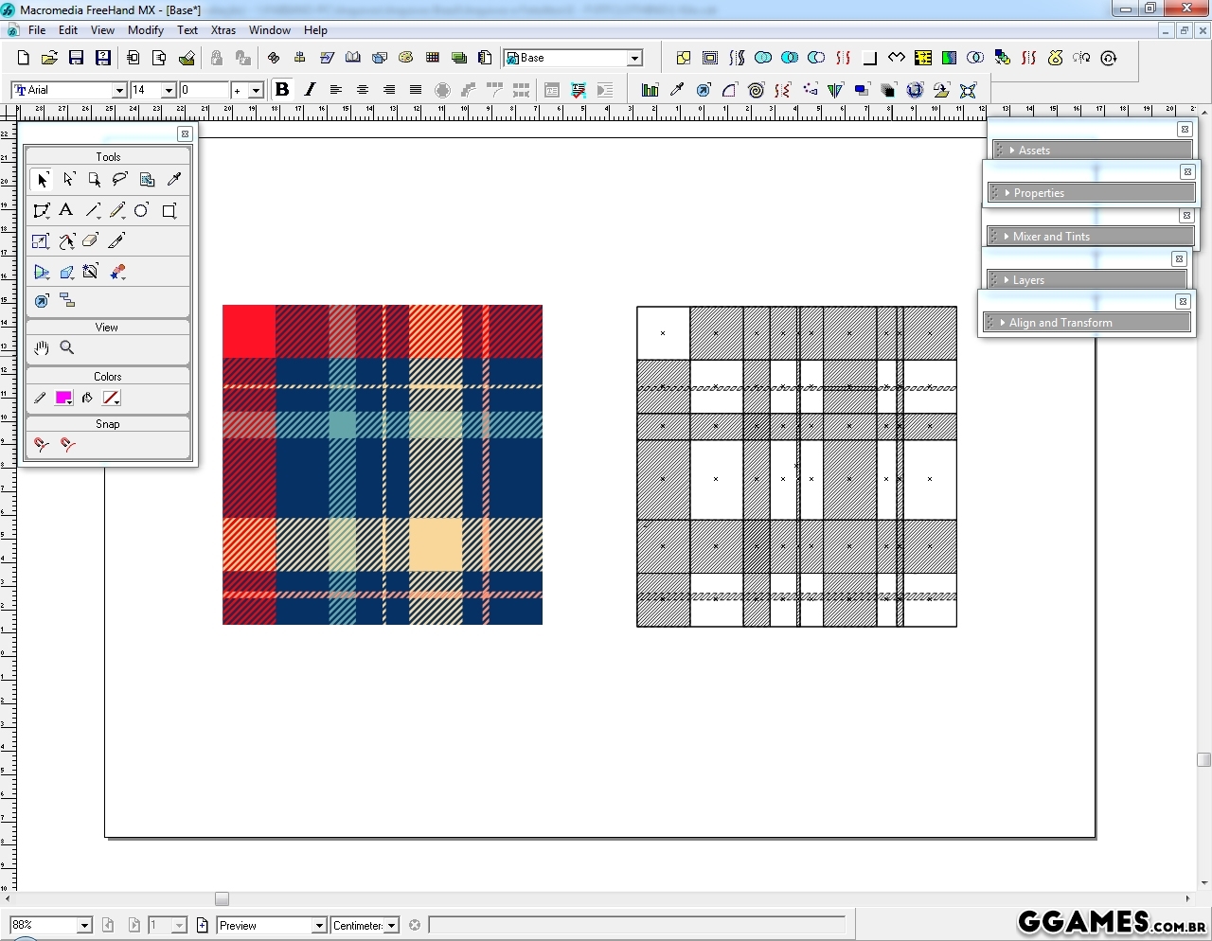Pick the Eyedropper tool in Tools panel

tap(173, 179)
